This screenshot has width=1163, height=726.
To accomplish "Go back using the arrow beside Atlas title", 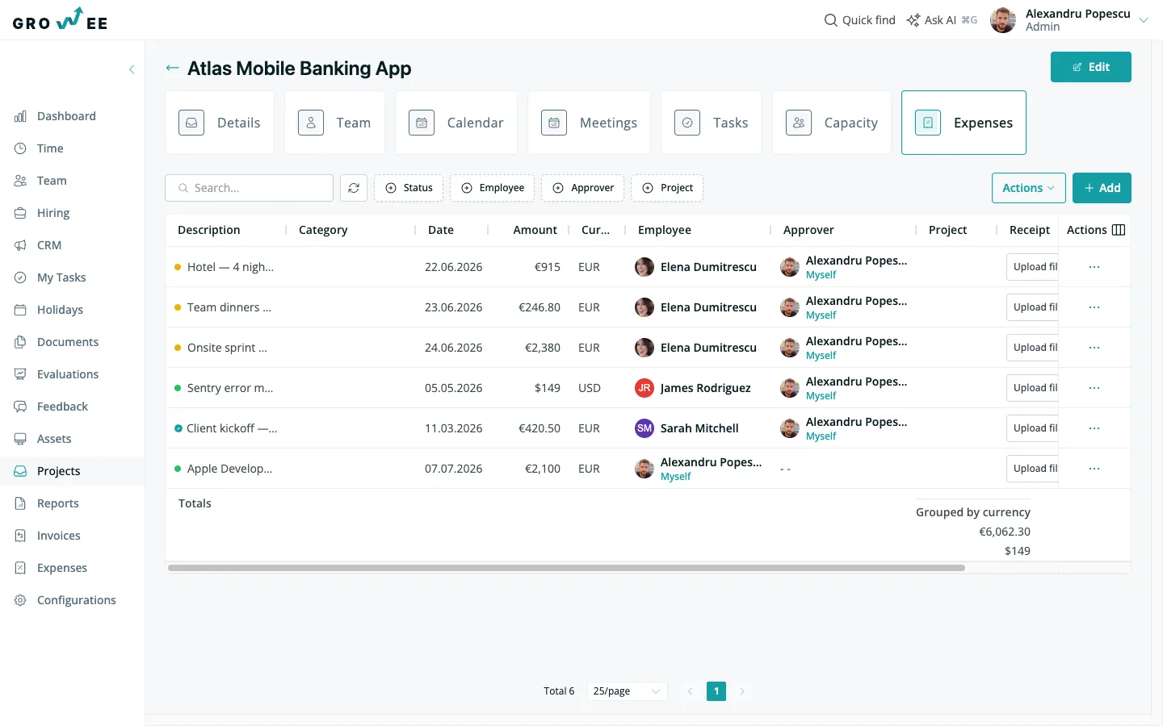I will [x=172, y=68].
